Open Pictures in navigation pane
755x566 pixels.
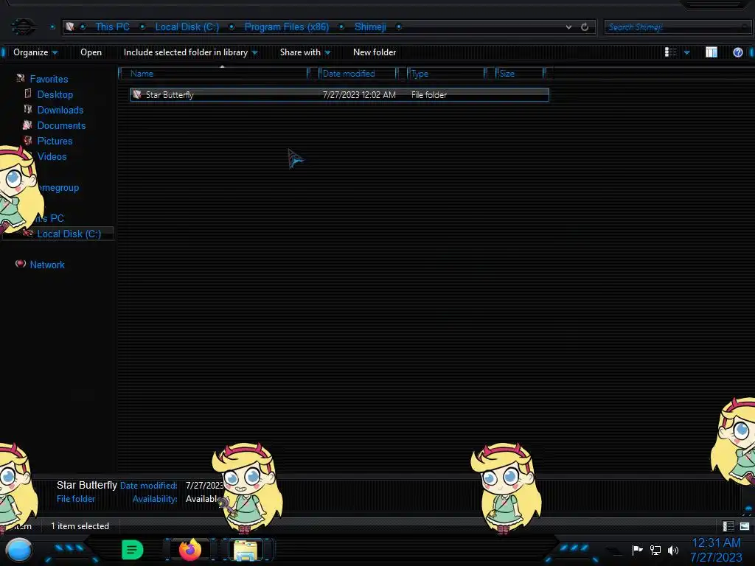pos(55,141)
